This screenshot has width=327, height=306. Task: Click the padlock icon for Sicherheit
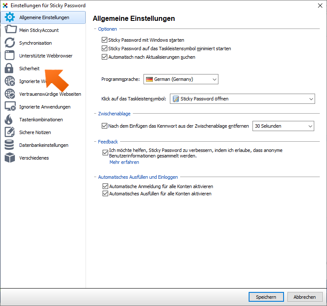(x=9, y=68)
